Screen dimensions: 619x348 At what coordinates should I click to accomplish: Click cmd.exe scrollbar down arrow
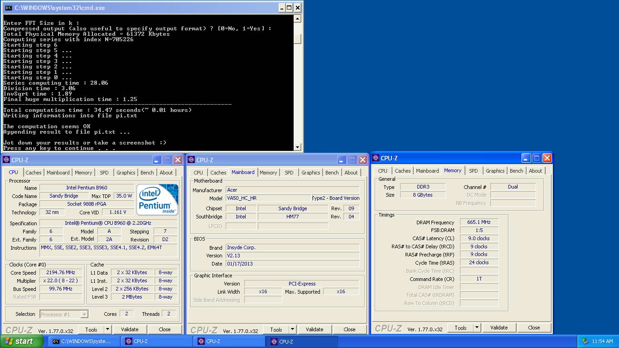click(x=297, y=147)
